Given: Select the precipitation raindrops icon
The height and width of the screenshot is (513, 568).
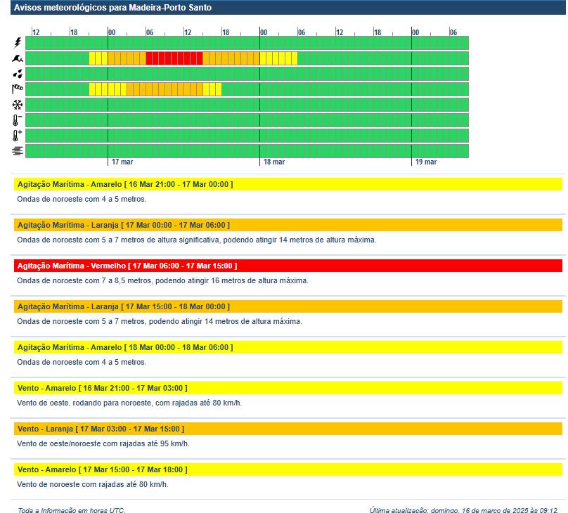Looking at the screenshot, I should 18,74.
